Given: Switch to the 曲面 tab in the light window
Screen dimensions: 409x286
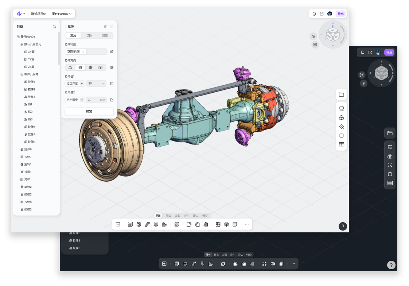Looking at the screenshot, I should (x=178, y=216).
